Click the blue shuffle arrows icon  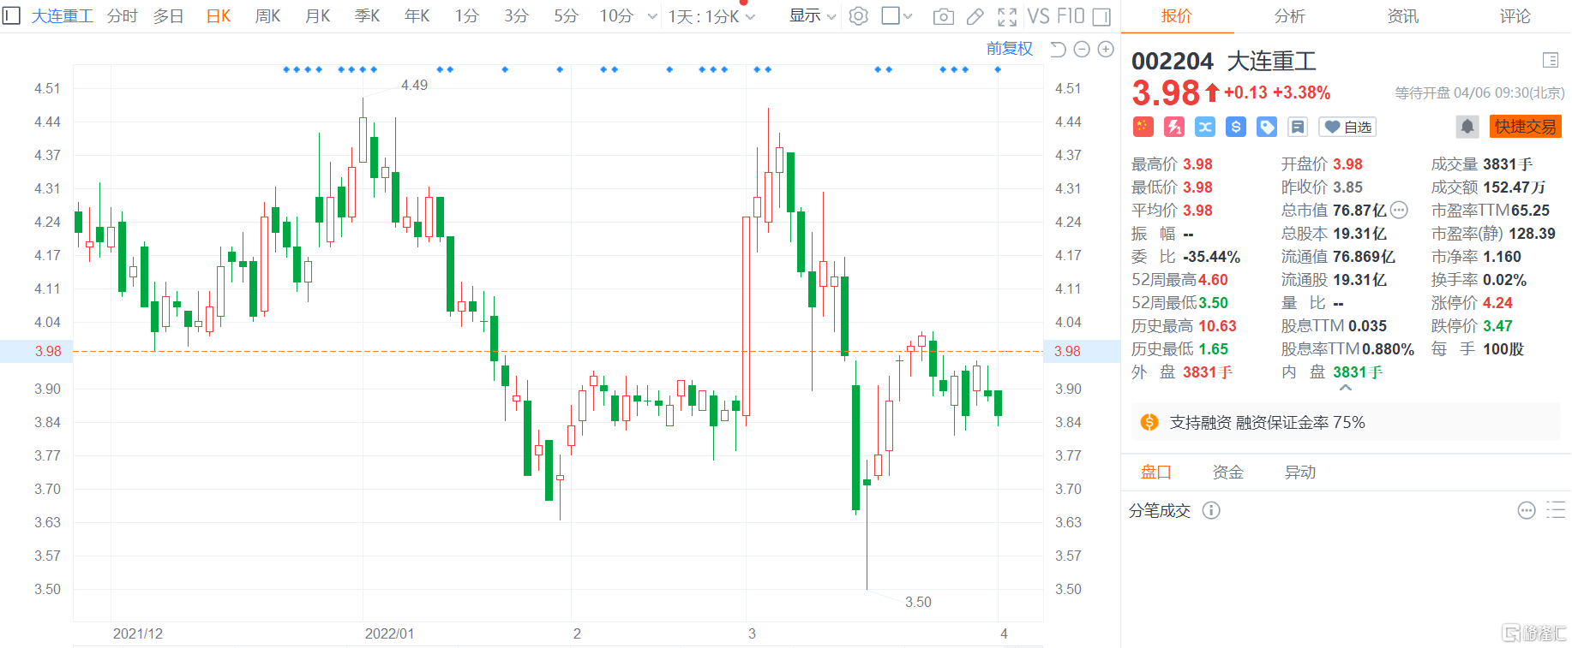click(x=1205, y=127)
